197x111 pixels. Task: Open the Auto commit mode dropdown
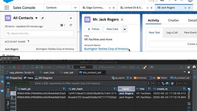[x=83, y=67]
